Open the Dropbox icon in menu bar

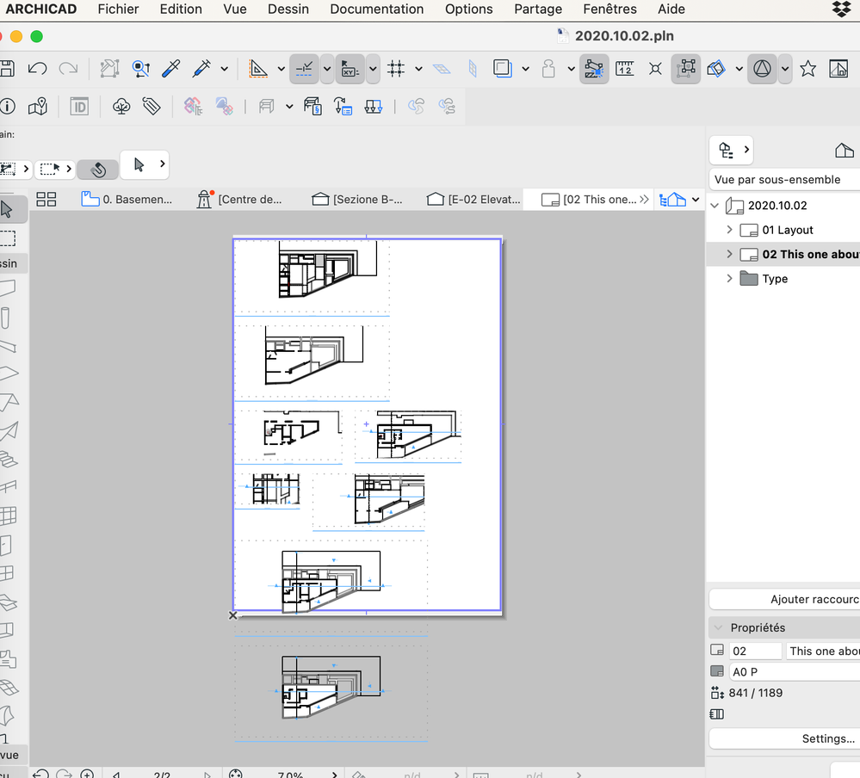click(x=841, y=9)
